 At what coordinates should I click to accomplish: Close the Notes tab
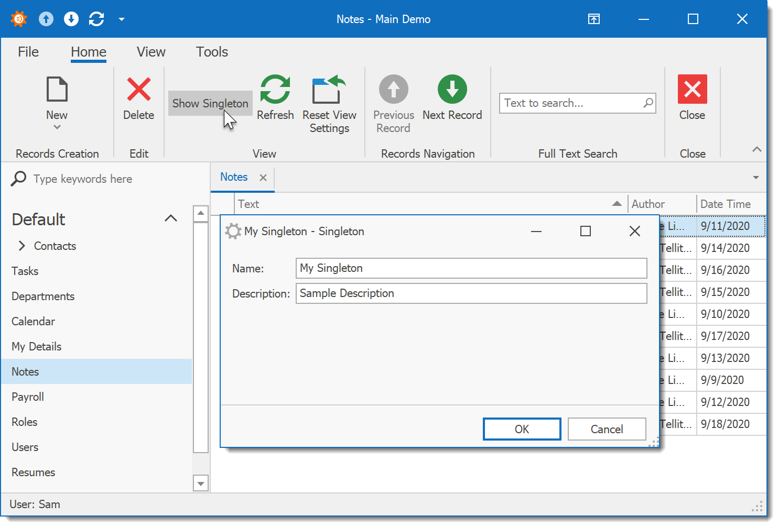coord(263,178)
